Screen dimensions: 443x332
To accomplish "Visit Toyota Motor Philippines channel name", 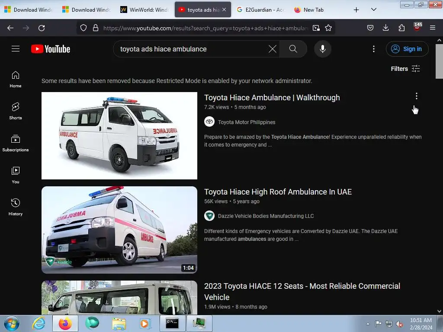I will (246, 122).
